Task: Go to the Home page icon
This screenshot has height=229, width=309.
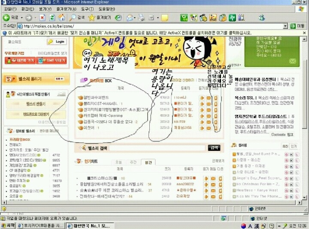Action: [x=62, y=18]
